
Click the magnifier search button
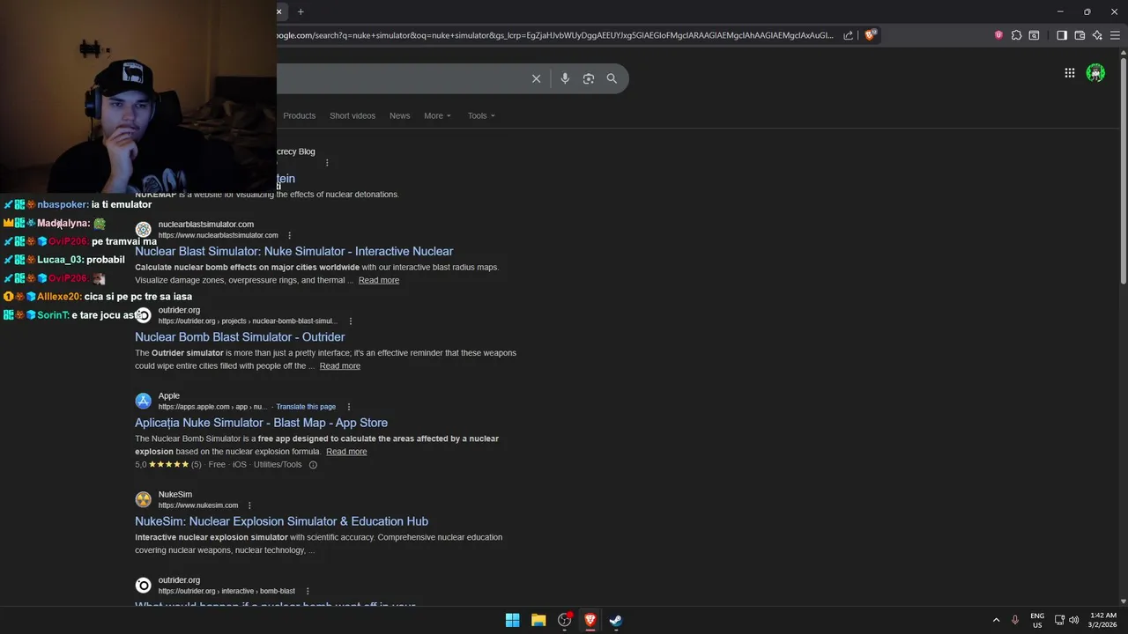[612, 78]
